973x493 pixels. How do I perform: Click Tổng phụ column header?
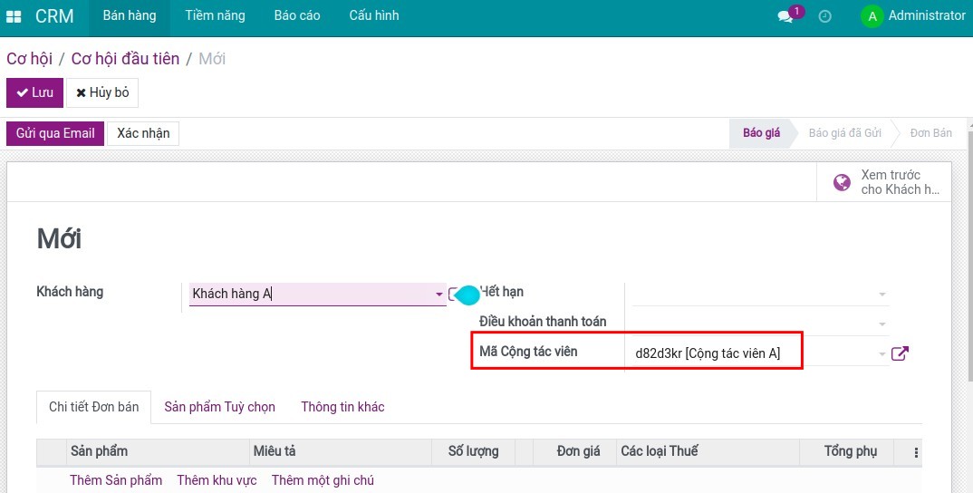[x=846, y=451]
